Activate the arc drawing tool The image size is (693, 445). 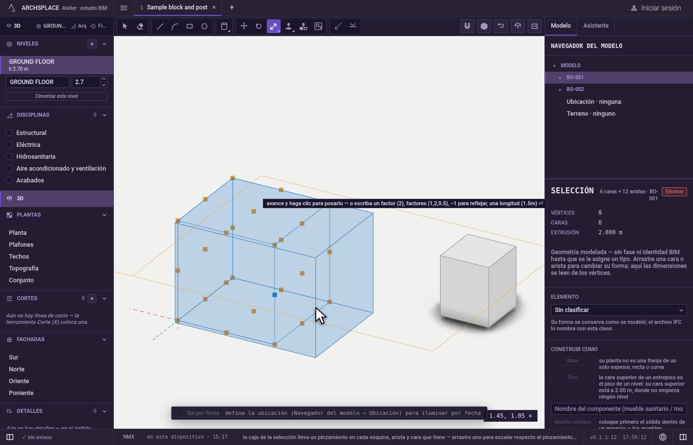[x=175, y=26]
